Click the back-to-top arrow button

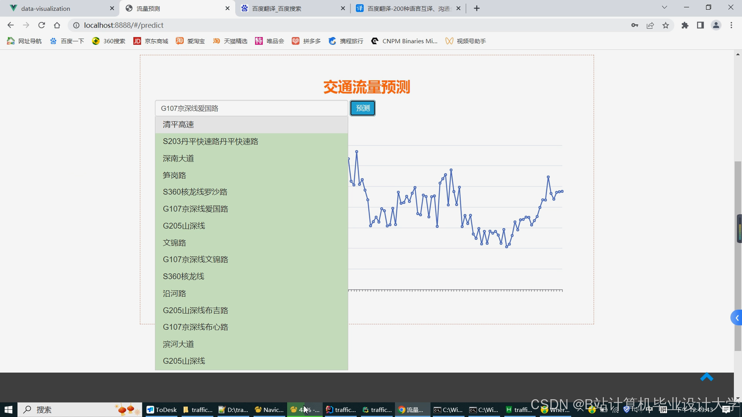click(707, 377)
